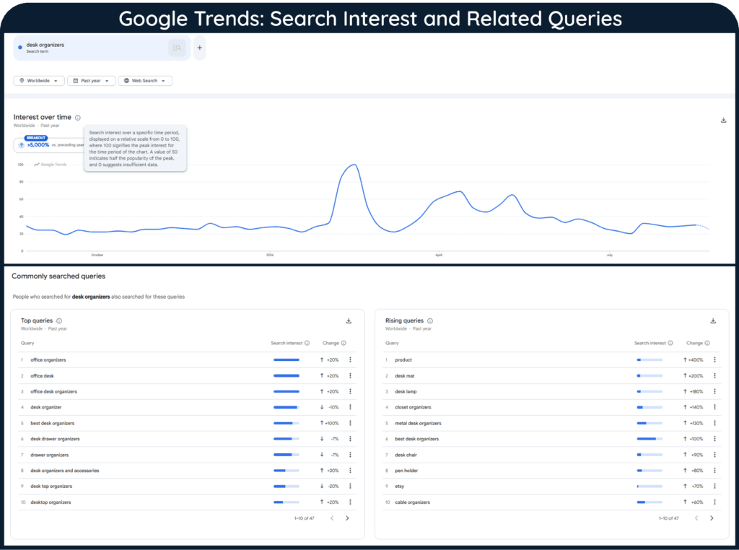Open more options for desk top organizers row
Screen dimensions: 739x550
(x=350, y=486)
